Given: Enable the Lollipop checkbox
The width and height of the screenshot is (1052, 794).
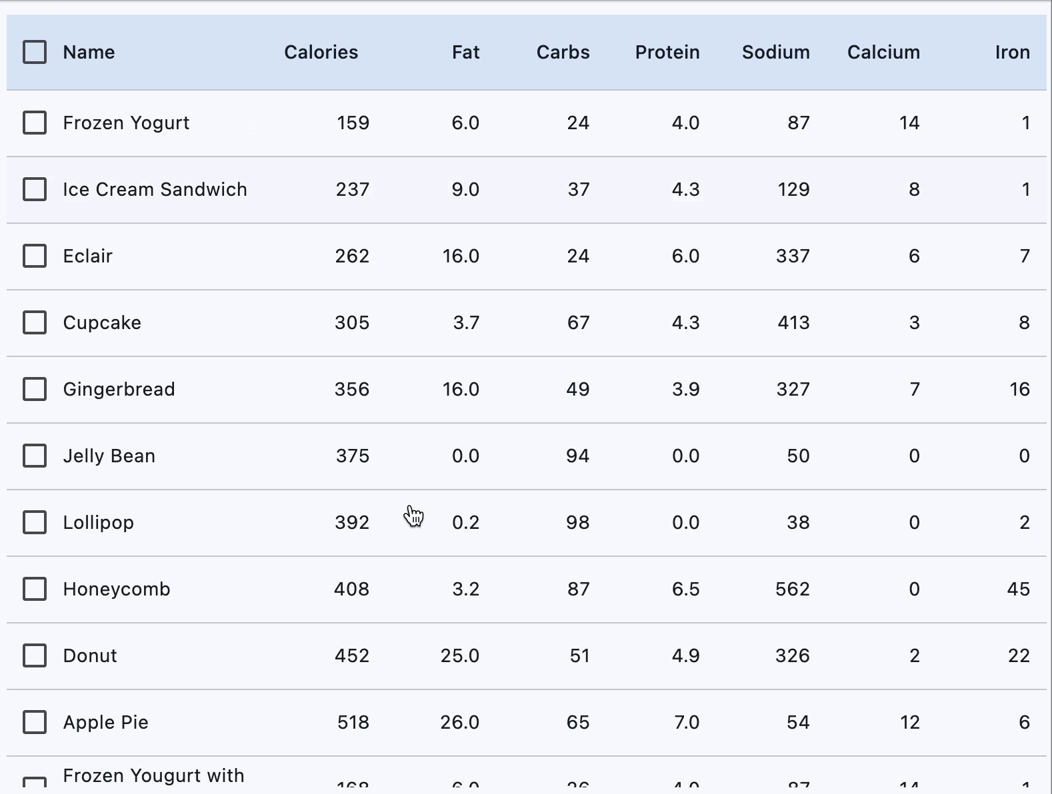Looking at the screenshot, I should click(35, 522).
